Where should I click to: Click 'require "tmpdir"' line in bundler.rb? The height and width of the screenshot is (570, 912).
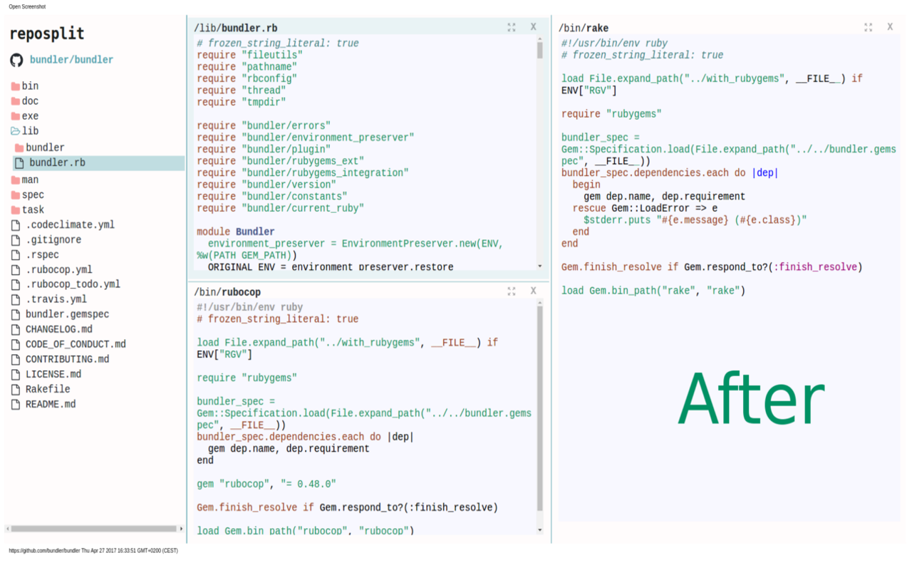pos(242,102)
